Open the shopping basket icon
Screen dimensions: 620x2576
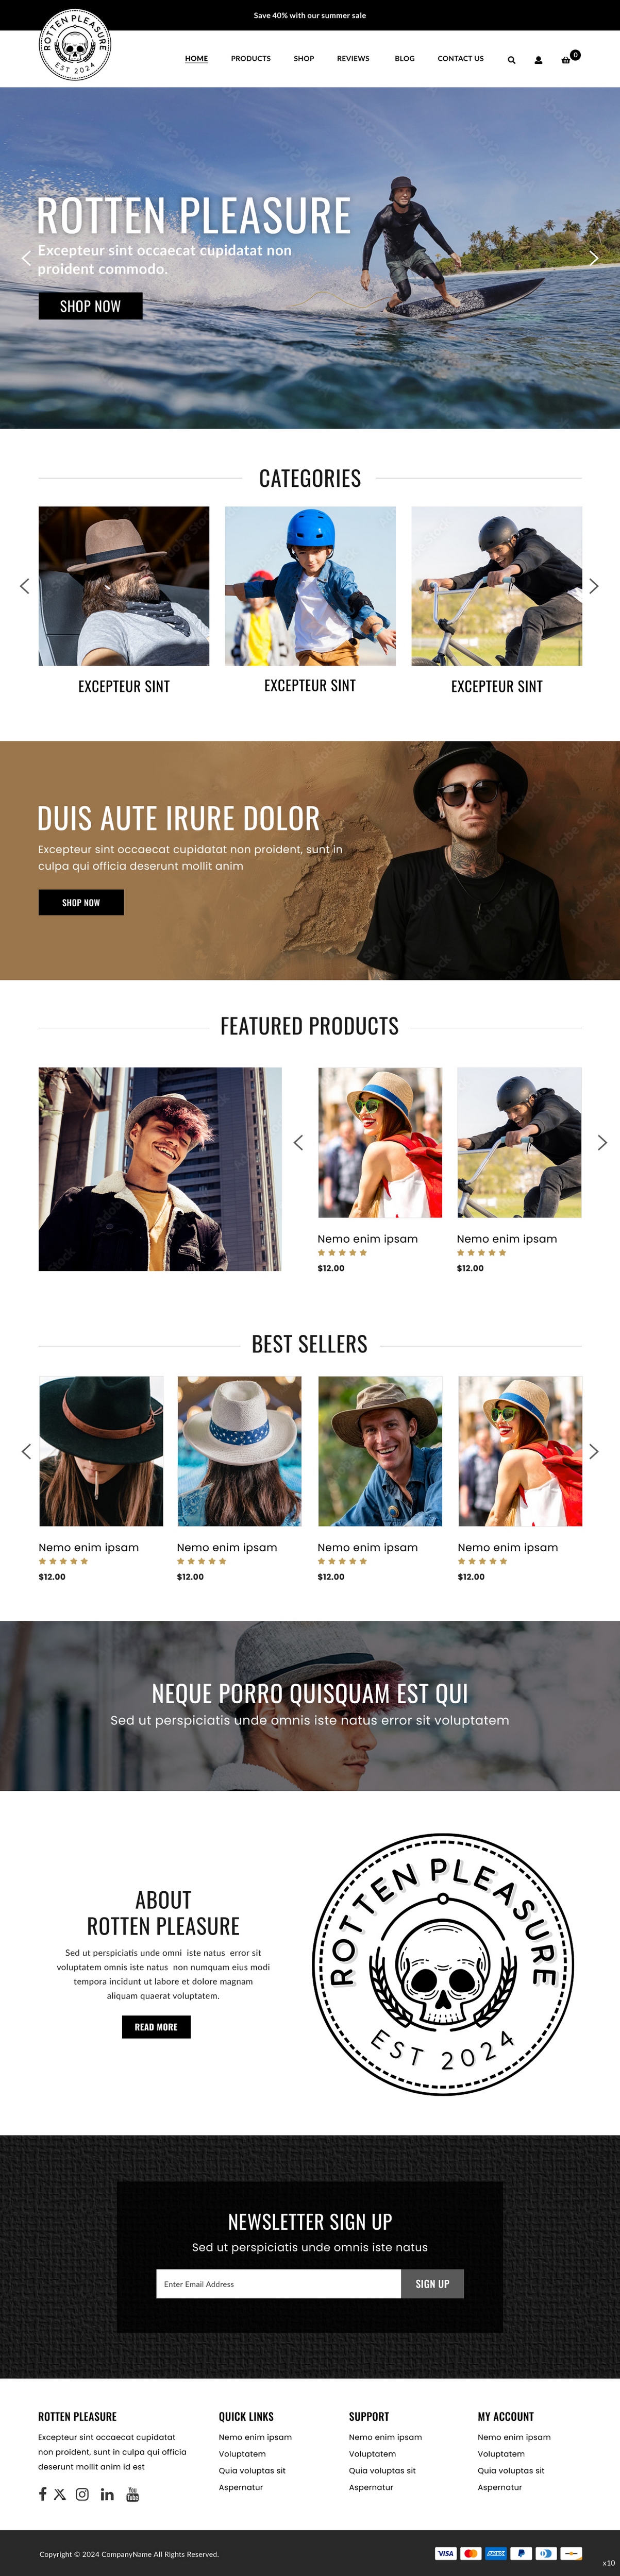pyautogui.click(x=566, y=60)
